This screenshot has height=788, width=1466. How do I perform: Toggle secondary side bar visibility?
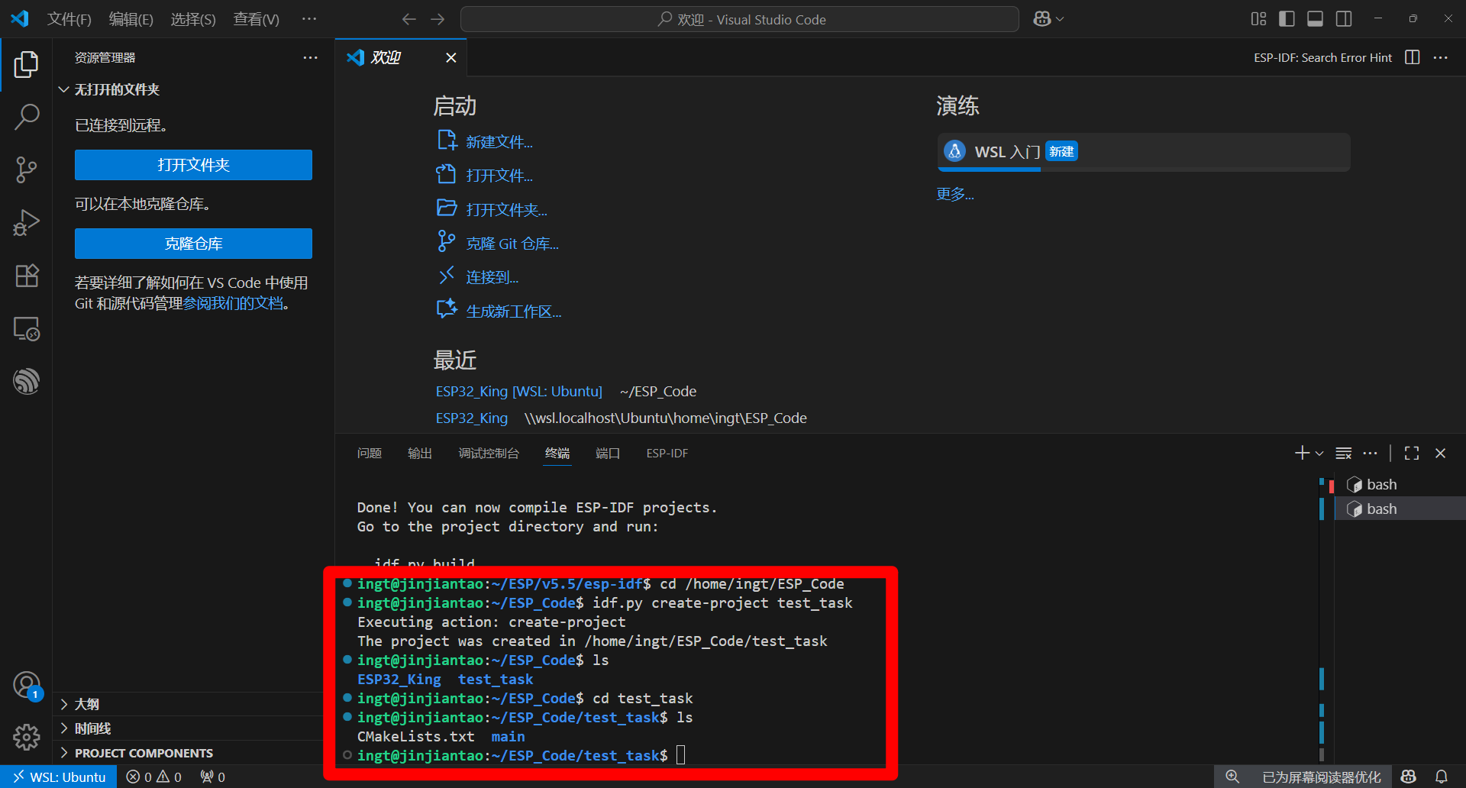point(1344,19)
